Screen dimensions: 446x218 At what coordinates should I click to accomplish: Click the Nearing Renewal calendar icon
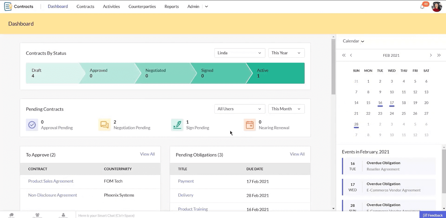pyautogui.click(x=249, y=125)
